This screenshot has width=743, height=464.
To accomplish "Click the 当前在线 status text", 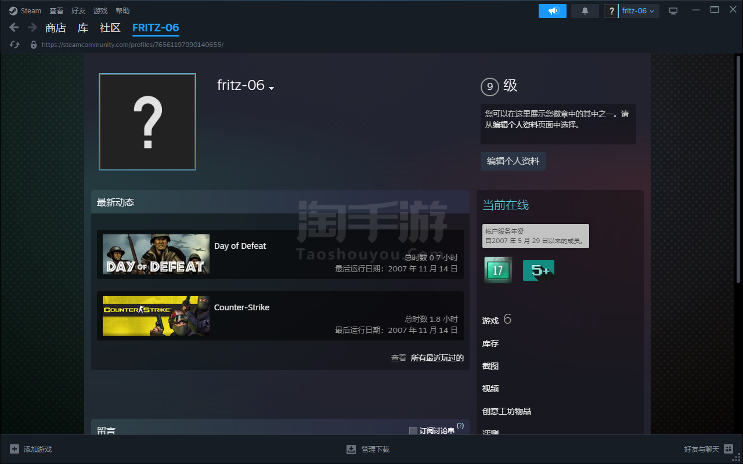I will [x=506, y=205].
